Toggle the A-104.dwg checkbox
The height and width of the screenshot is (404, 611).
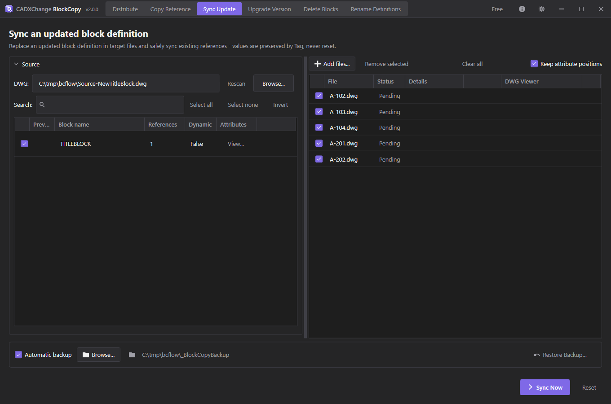[319, 127]
